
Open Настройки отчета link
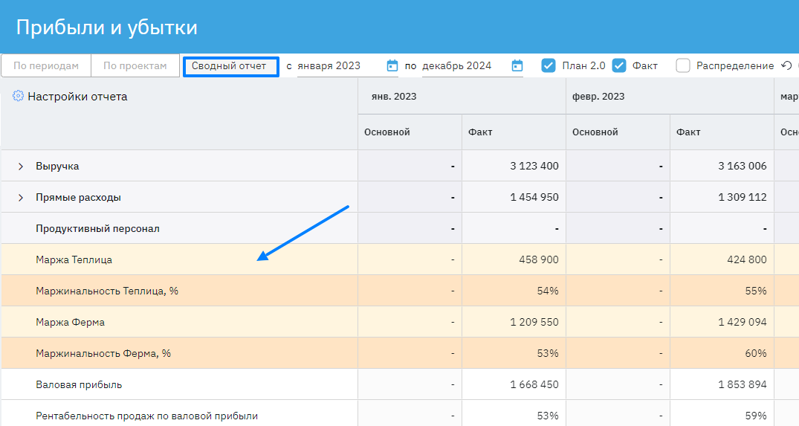(x=77, y=97)
